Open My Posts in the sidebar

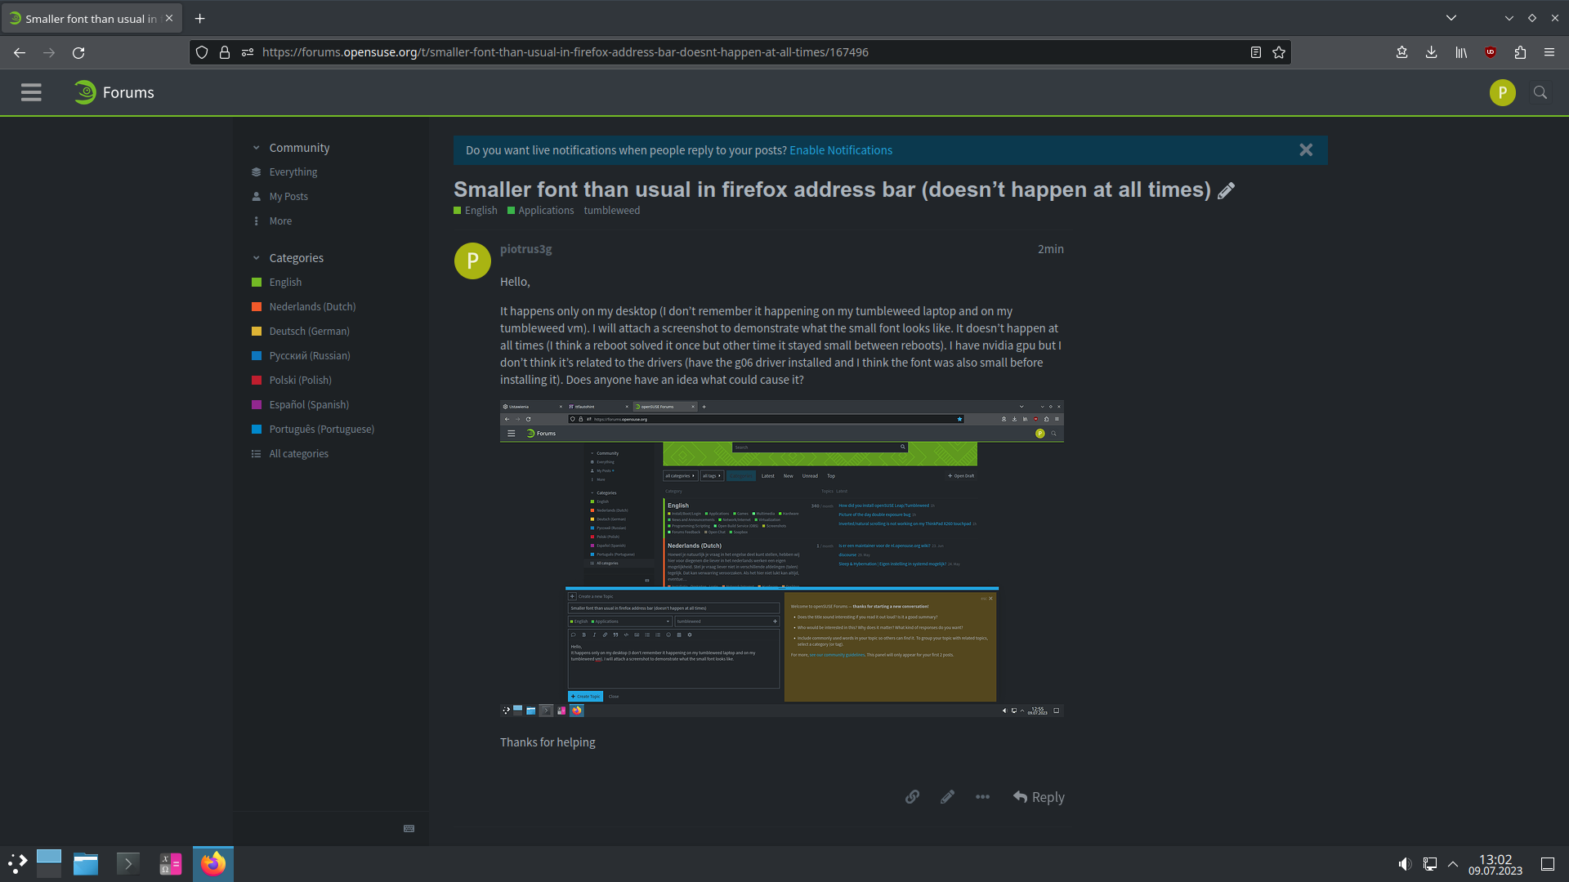tap(288, 197)
